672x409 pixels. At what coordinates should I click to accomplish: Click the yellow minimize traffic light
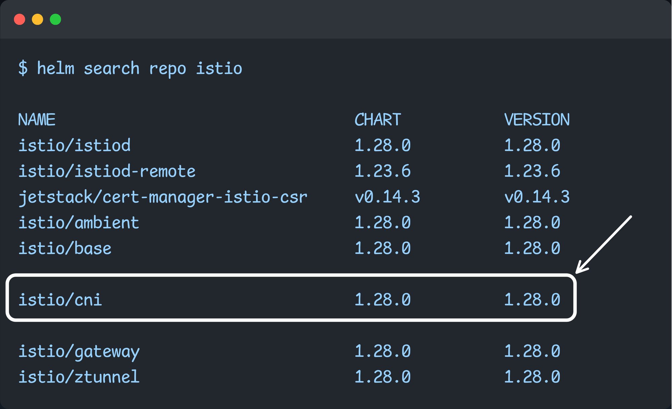pyautogui.click(x=38, y=19)
